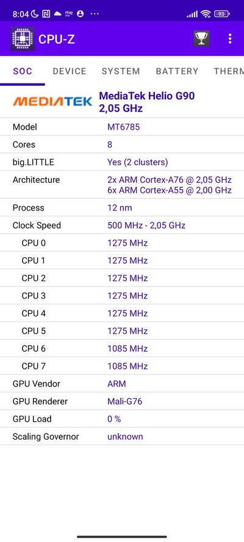Tap the Model MT6785 row
Screen dimensions: 244x542
pos(122,127)
